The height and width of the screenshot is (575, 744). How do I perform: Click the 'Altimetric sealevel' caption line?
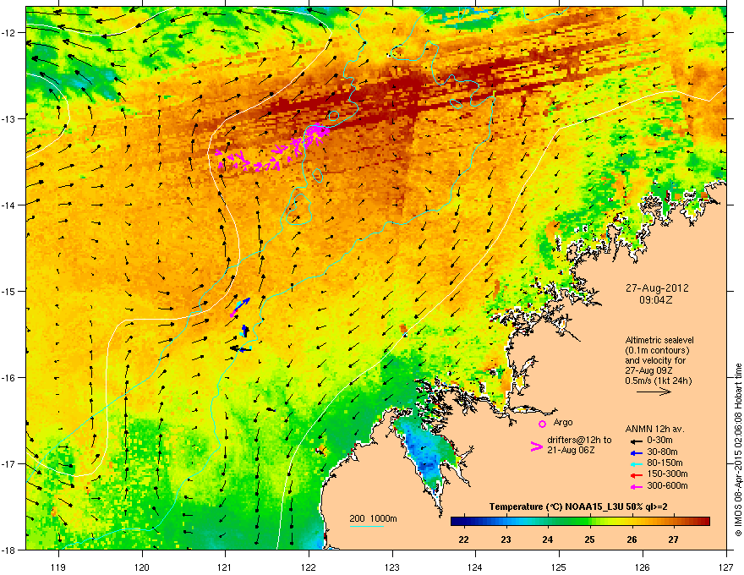[x=659, y=340]
